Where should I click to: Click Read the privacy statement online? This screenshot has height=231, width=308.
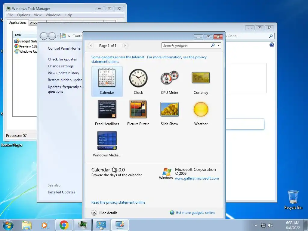click(118, 202)
